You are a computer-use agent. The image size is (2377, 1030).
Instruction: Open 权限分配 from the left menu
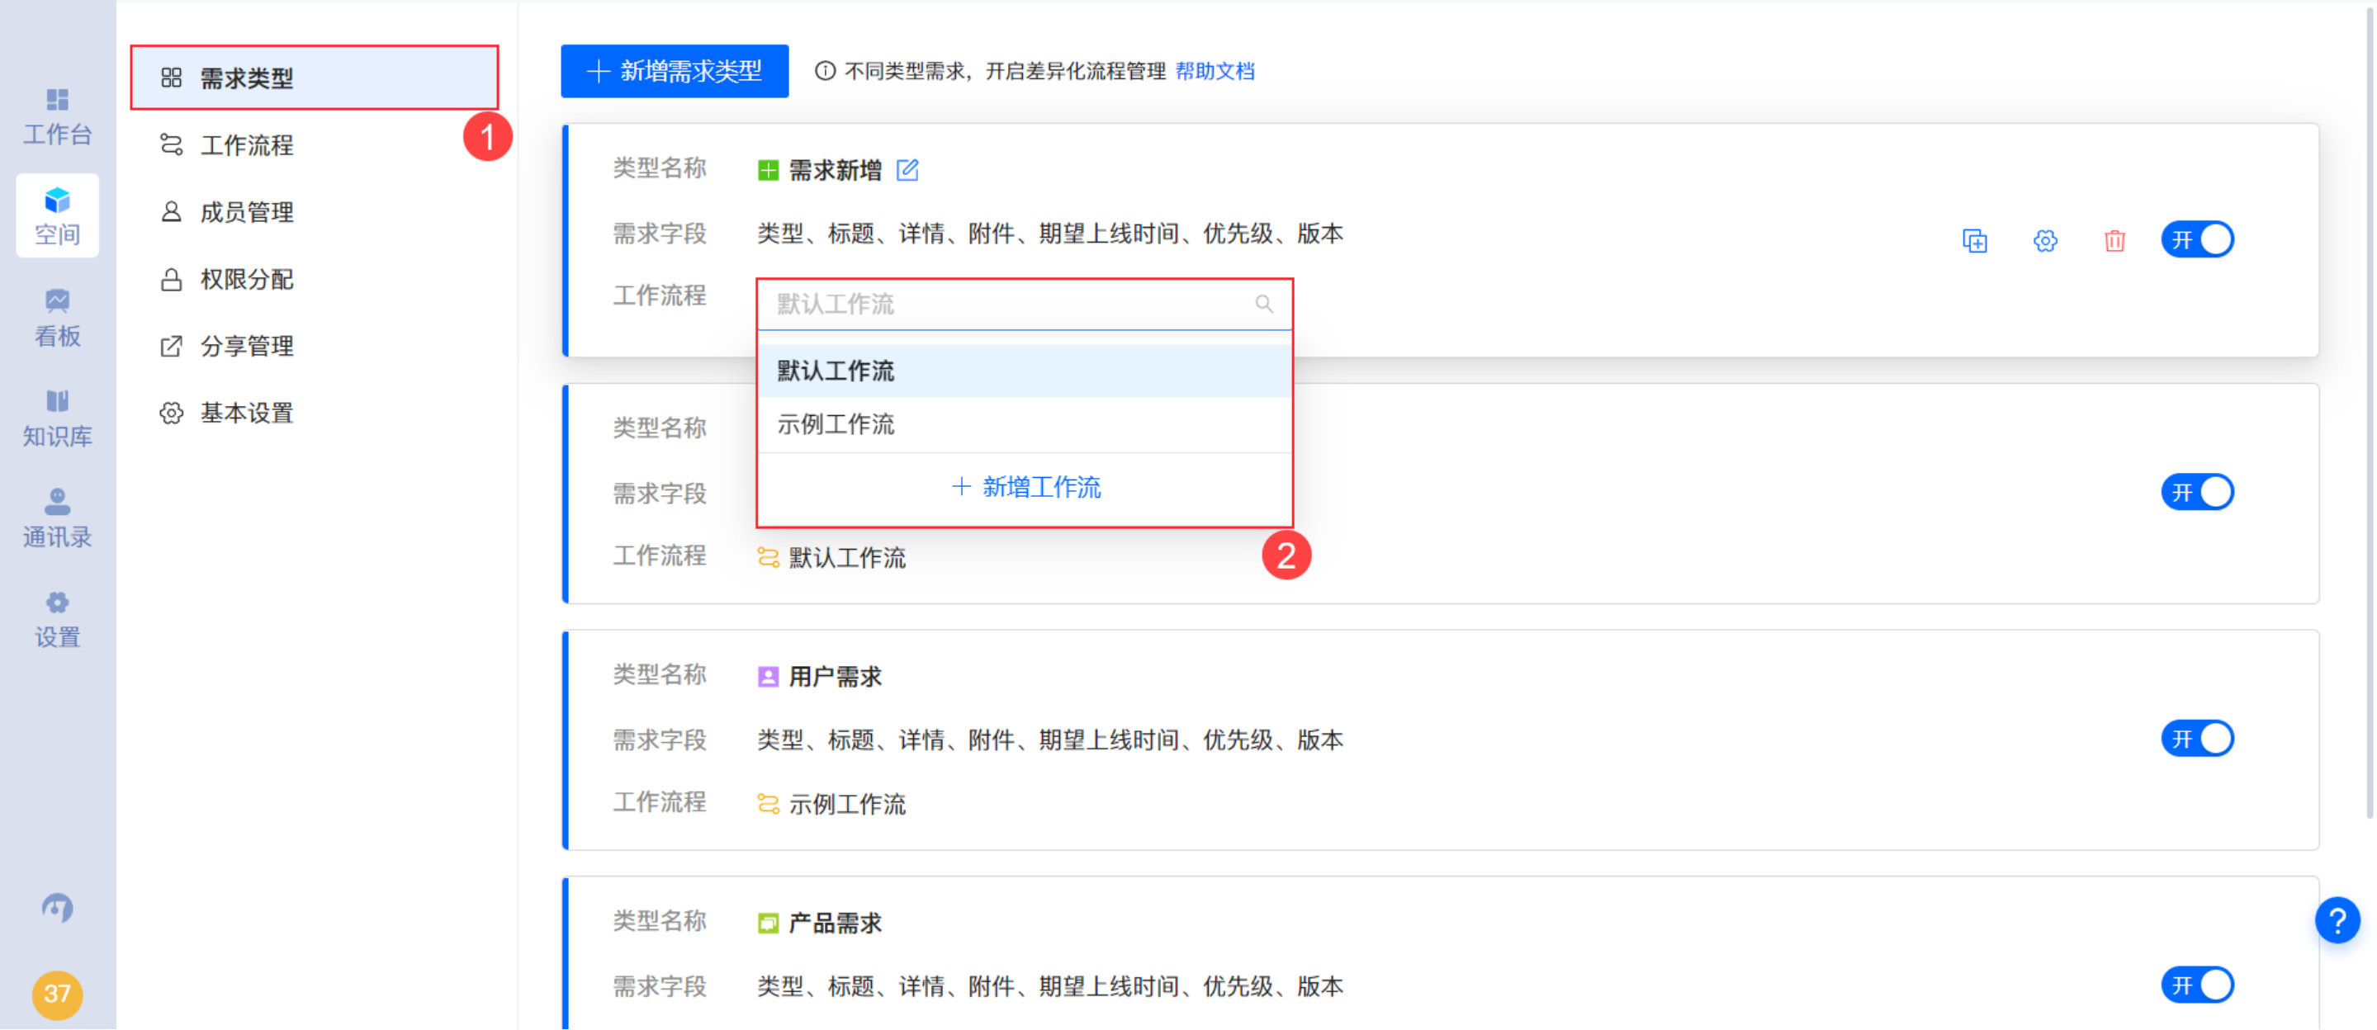[246, 280]
